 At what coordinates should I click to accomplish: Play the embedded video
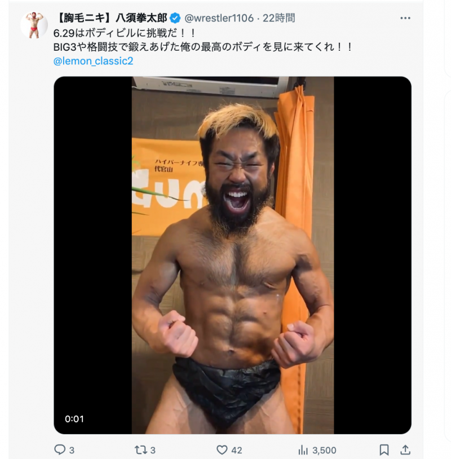[x=233, y=255]
